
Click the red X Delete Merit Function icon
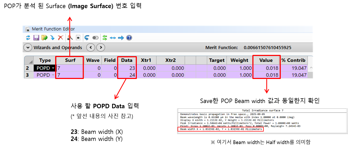coord(60,38)
